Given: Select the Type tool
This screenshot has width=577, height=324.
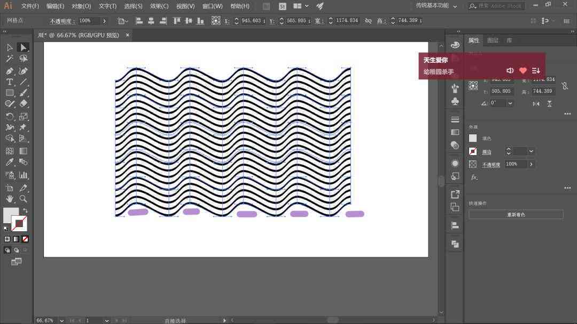Looking at the screenshot, I should (x=10, y=82).
